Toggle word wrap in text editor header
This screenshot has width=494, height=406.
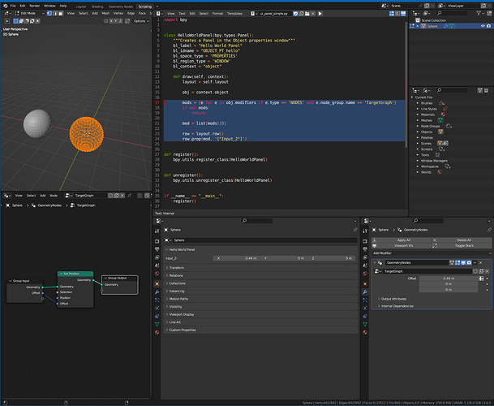click(397, 14)
